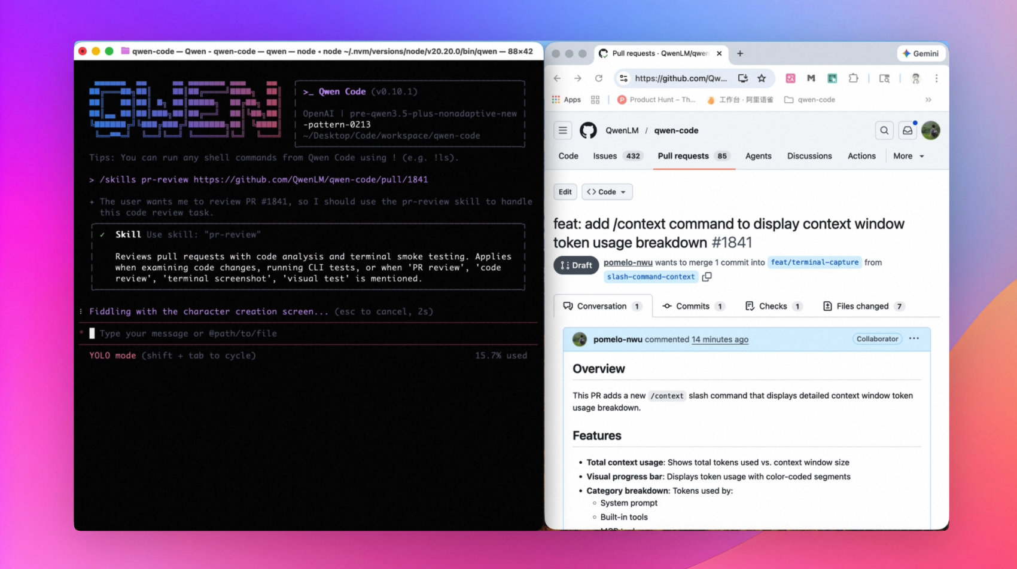
Task: Click the Qwen Code message input field
Action: (x=239, y=334)
